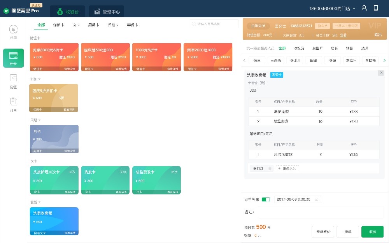Expand more staff with the right chevron

[384, 60]
